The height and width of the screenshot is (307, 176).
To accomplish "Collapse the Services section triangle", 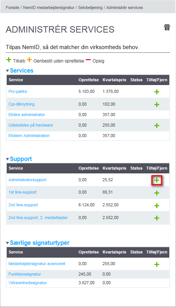I will [7, 71].
